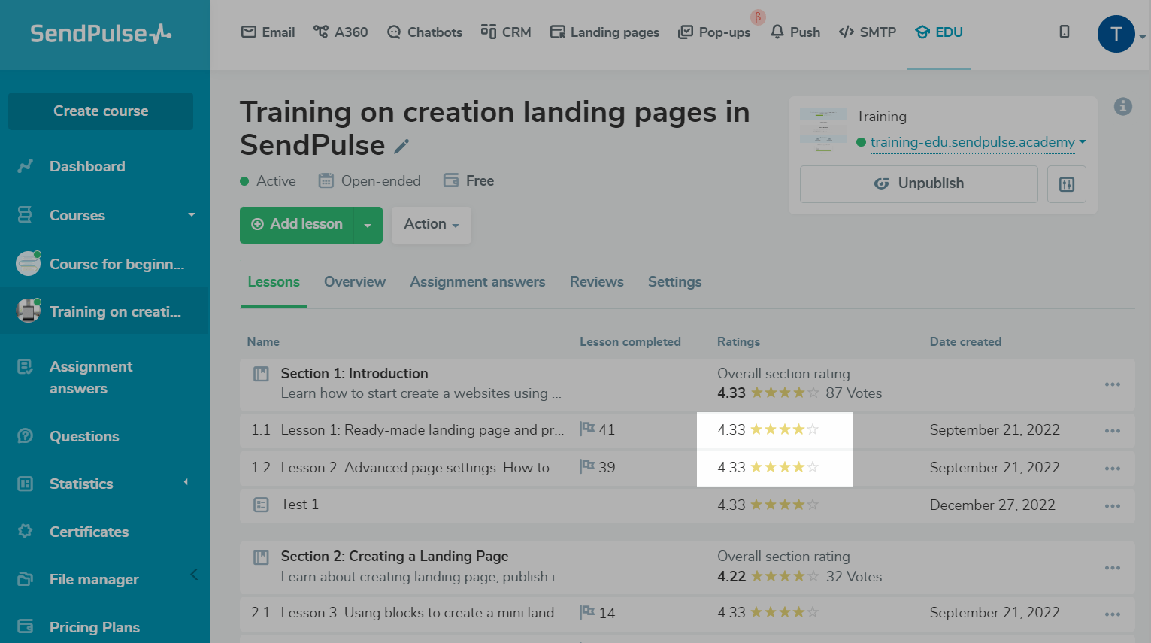Viewport: 1151px width, 643px height.
Task: Open Lesson 1: Ready-made landing page
Action: tap(422, 430)
